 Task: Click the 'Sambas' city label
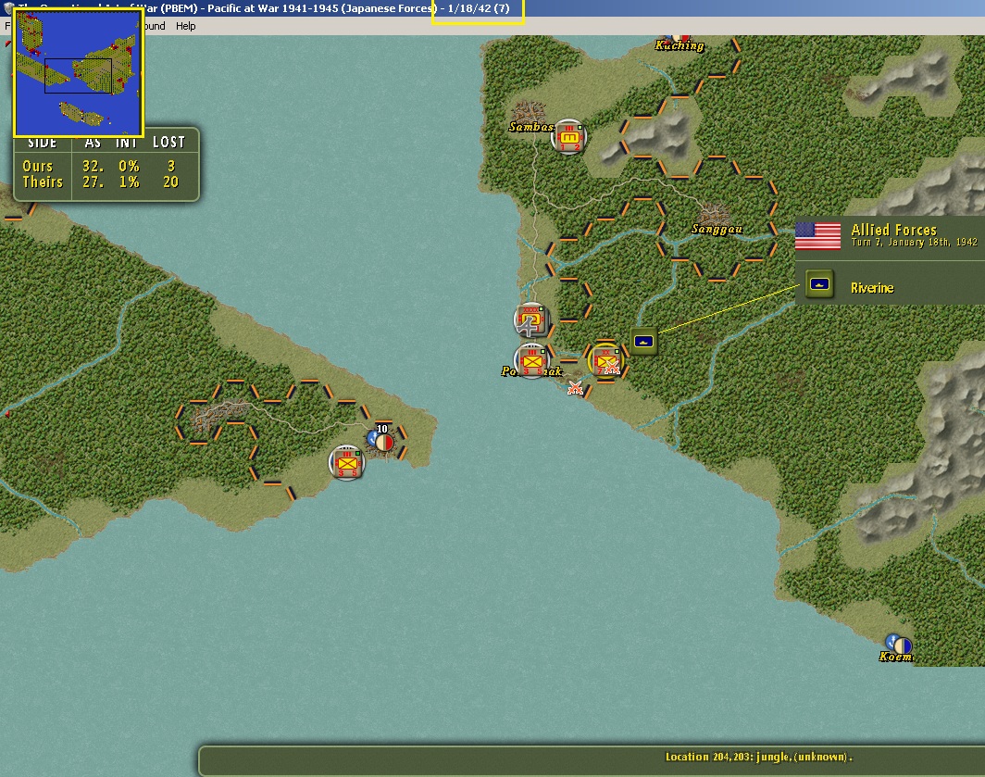(530, 127)
